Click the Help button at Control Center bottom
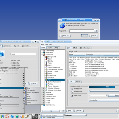 tap(70, 111)
